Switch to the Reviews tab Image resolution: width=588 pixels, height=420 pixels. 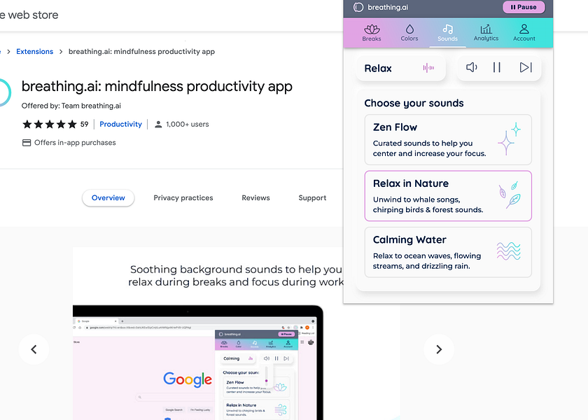[x=255, y=198]
